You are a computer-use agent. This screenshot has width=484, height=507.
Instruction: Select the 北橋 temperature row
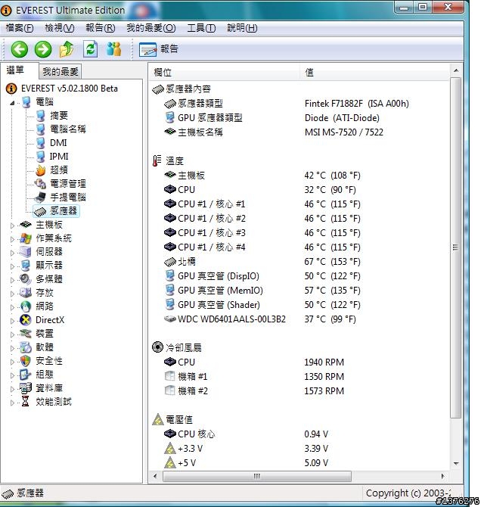pyautogui.click(x=300, y=262)
